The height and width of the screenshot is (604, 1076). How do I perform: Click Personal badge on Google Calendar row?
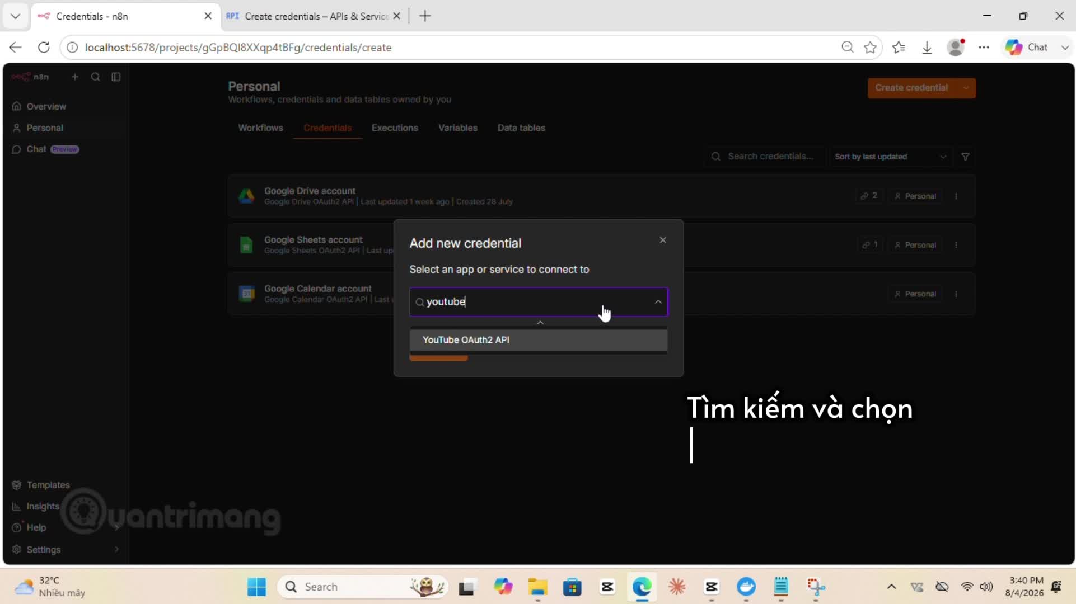pos(915,294)
